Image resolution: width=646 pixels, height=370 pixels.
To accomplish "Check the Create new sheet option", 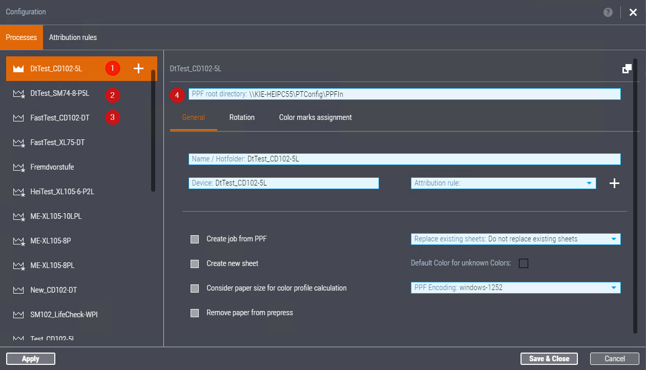I will click(x=195, y=263).
